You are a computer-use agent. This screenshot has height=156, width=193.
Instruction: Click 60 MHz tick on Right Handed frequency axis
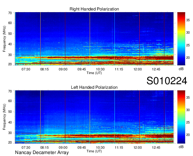click(10, 23)
